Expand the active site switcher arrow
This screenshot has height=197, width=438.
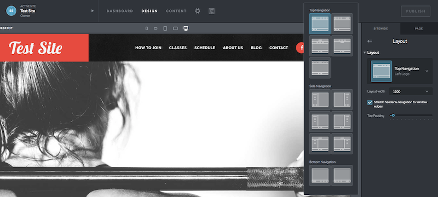pyautogui.click(x=93, y=11)
